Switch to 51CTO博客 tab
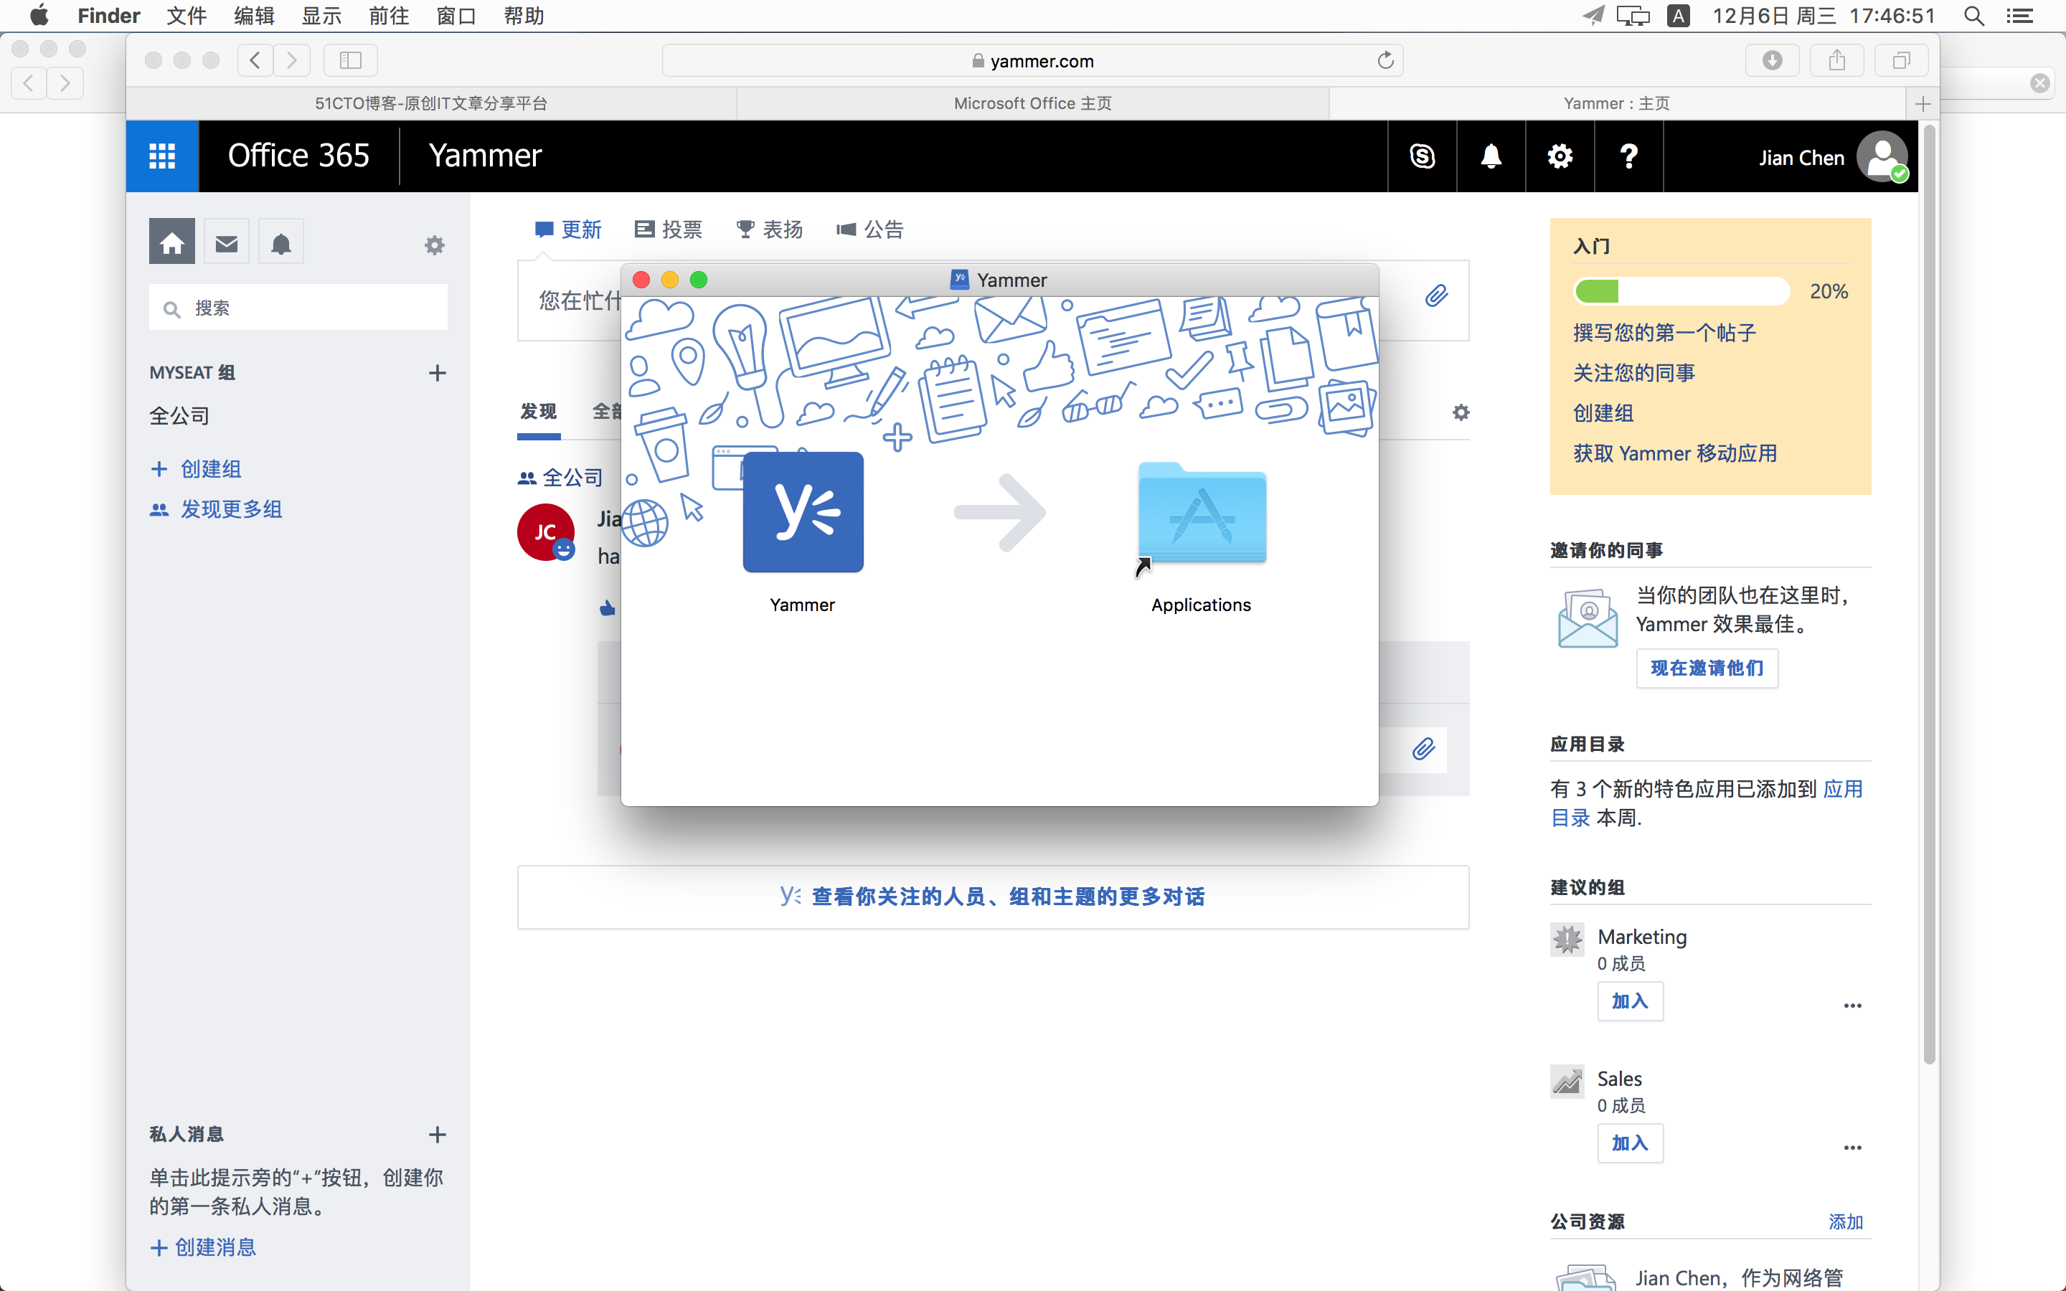The height and width of the screenshot is (1291, 2066). point(431,103)
